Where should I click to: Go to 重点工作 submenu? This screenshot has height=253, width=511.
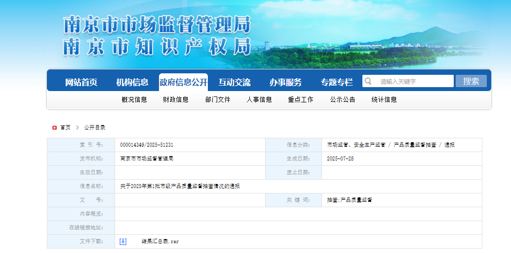click(301, 100)
